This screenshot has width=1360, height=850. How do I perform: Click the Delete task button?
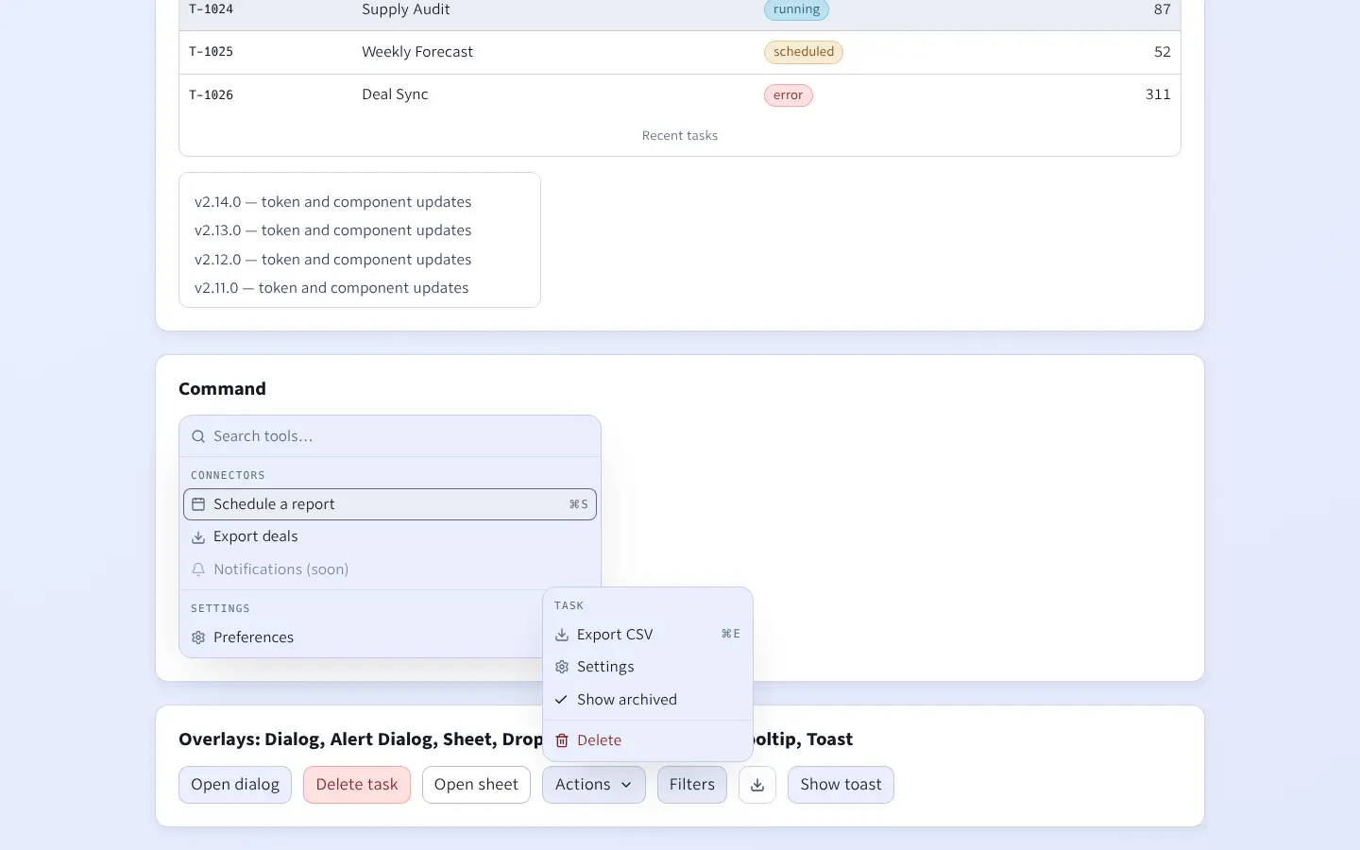[x=357, y=785]
